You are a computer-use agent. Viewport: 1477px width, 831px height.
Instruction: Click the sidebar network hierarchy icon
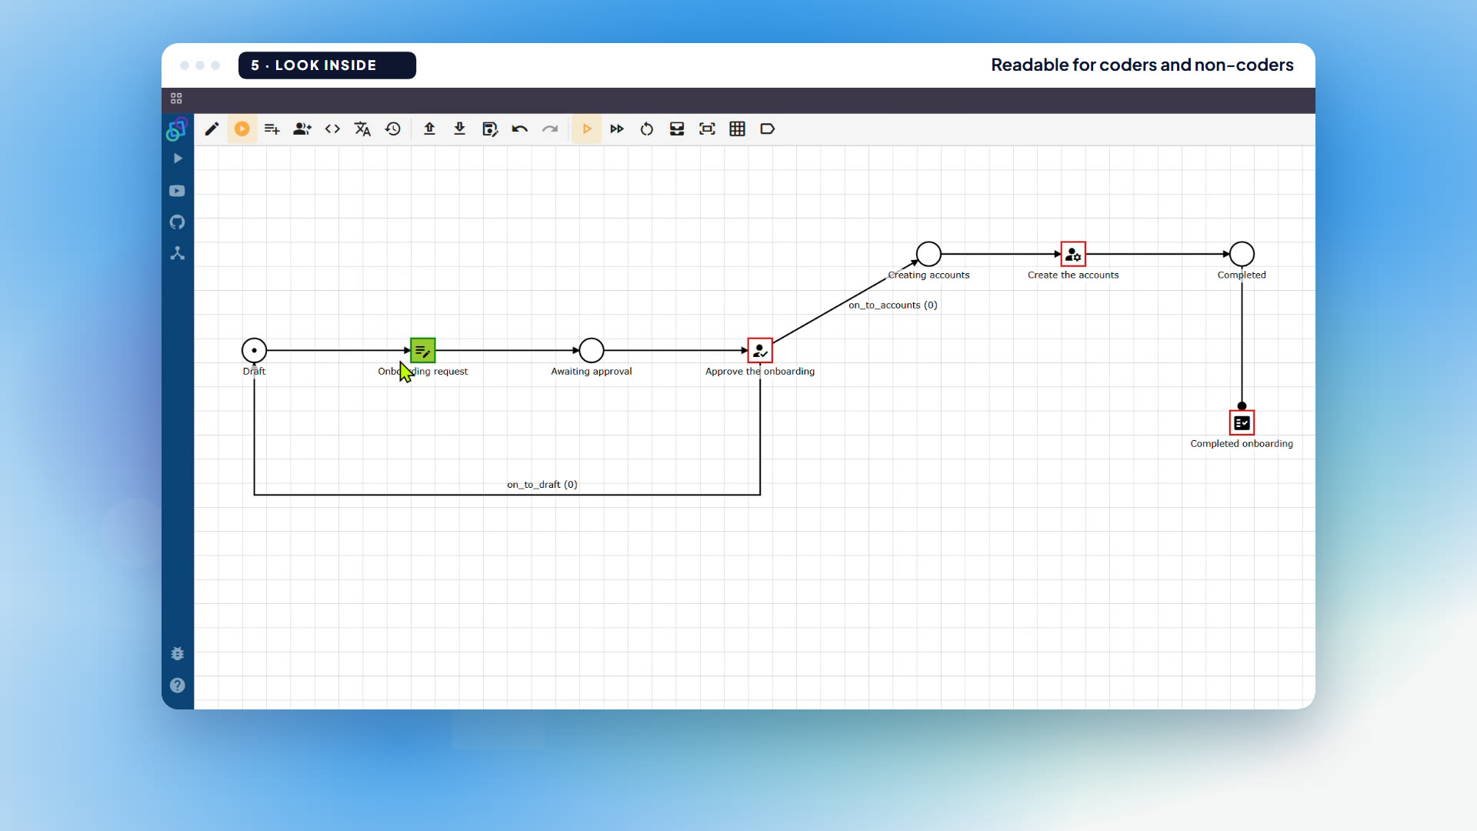pos(177,253)
